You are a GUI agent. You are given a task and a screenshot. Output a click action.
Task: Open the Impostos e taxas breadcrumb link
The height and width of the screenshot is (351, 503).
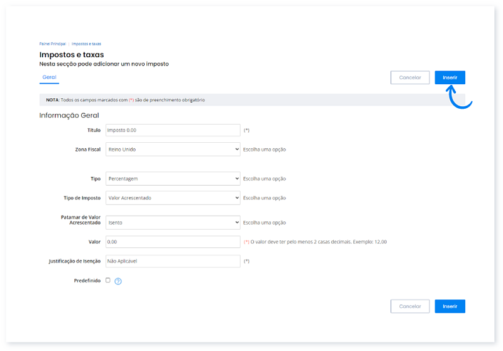tap(86, 44)
